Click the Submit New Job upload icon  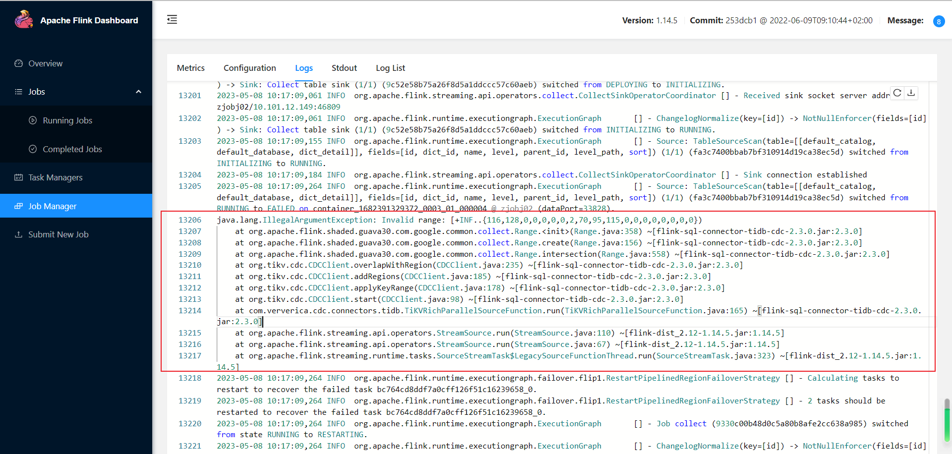[x=19, y=234]
